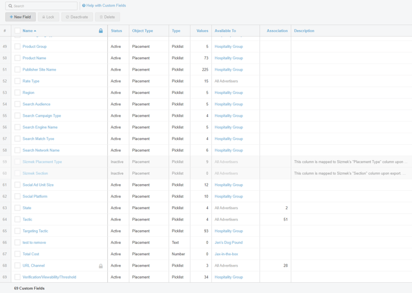412x293 pixels.
Task: Check the Social Platform row checkbox
Action: click(x=17, y=197)
